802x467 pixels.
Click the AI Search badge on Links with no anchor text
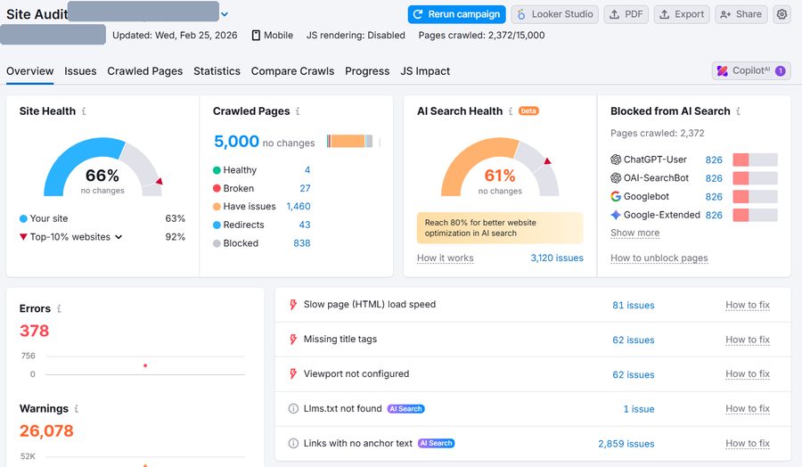point(437,444)
